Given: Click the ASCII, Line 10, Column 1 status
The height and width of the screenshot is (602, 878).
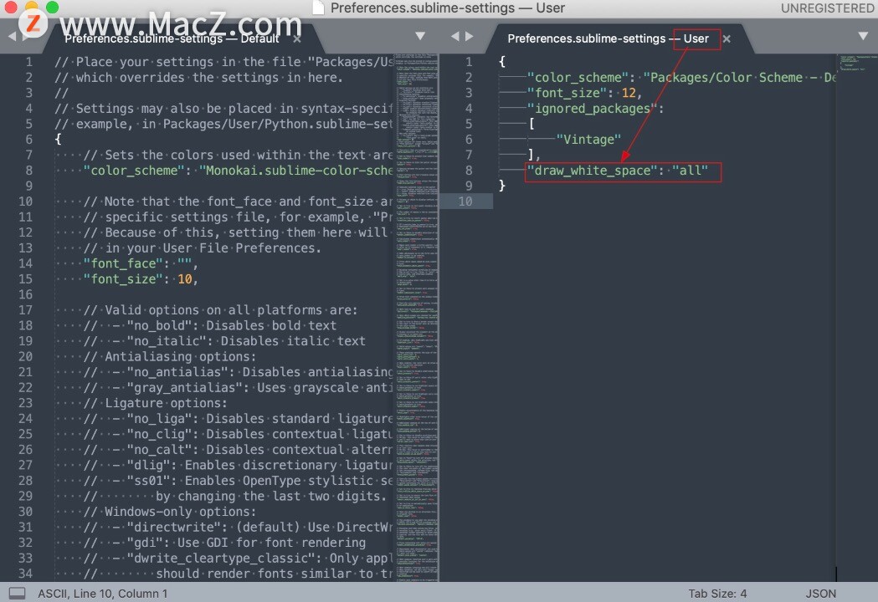Looking at the screenshot, I should point(102,594).
